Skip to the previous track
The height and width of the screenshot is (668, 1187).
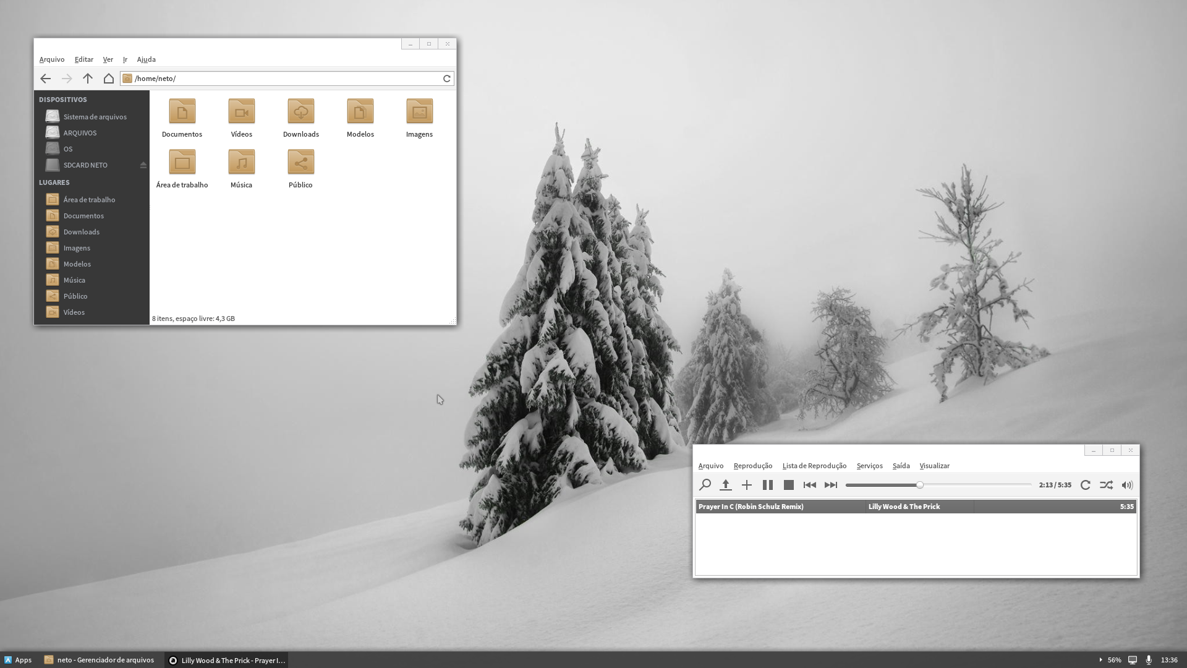click(810, 485)
